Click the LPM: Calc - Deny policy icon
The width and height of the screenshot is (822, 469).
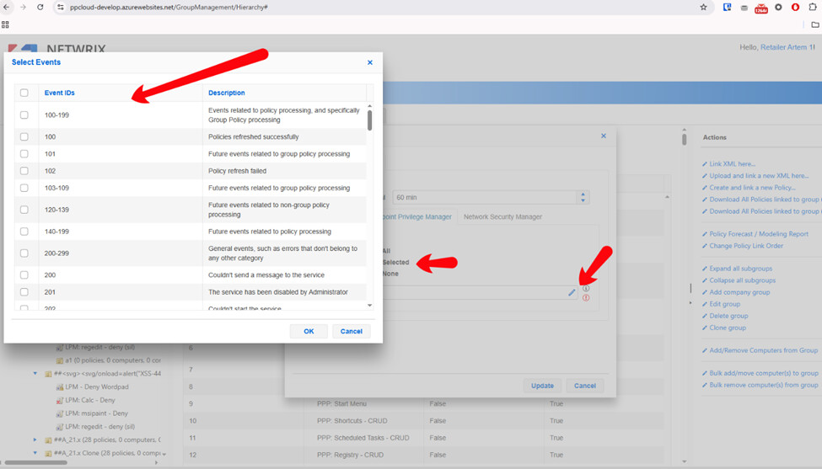59,400
